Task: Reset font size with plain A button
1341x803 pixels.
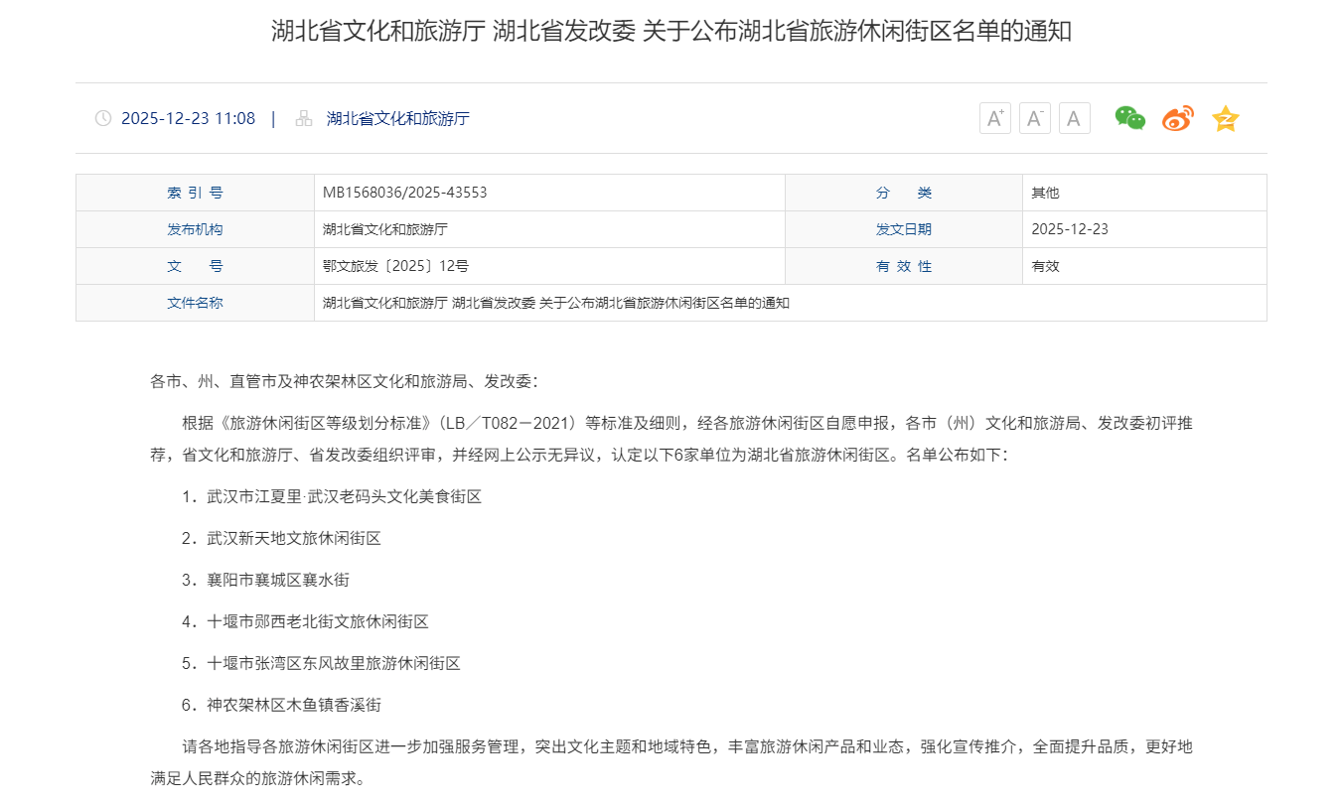Action: (1074, 119)
